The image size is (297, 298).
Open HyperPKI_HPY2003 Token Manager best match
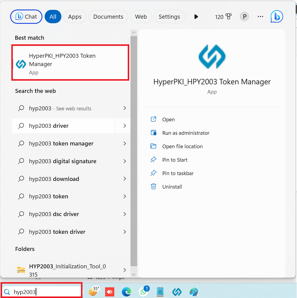coord(70,63)
